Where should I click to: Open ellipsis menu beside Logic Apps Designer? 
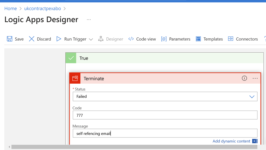click(89, 20)
